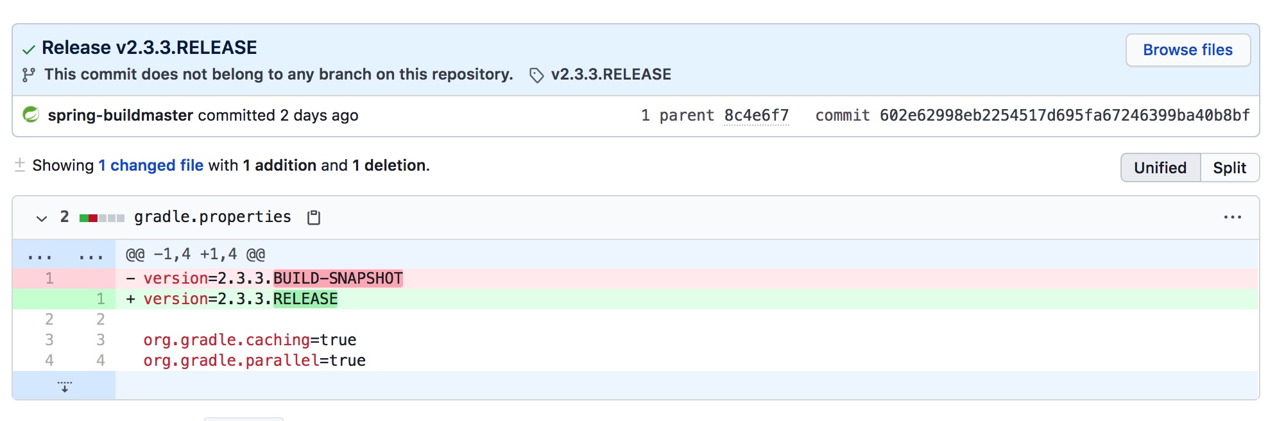The height and width of the screenshot is (421, 1286).
Task: Click the green commit status checkmark
Action: (x=28, y=49)
